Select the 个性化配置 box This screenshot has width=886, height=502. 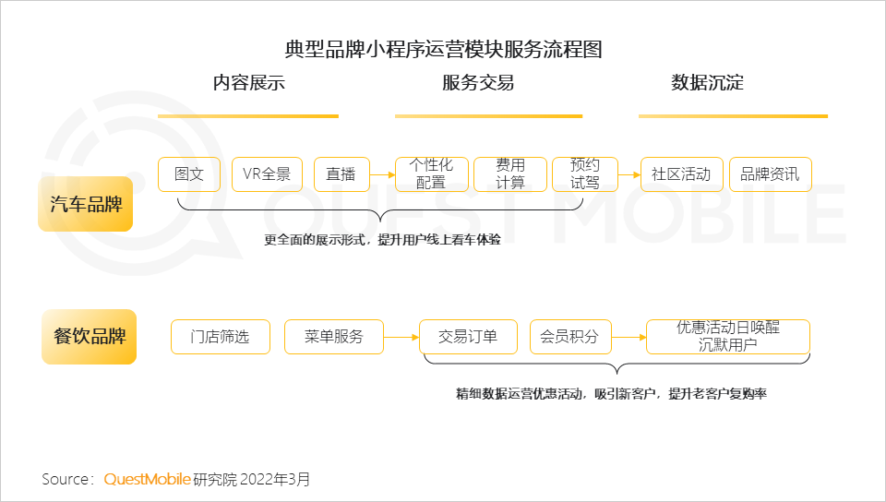tap(430, 174)
